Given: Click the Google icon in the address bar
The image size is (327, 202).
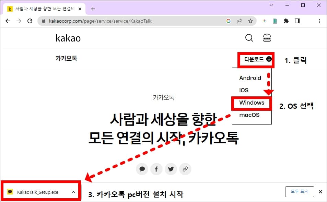Looking at the screenshot, I should point(229,21).
